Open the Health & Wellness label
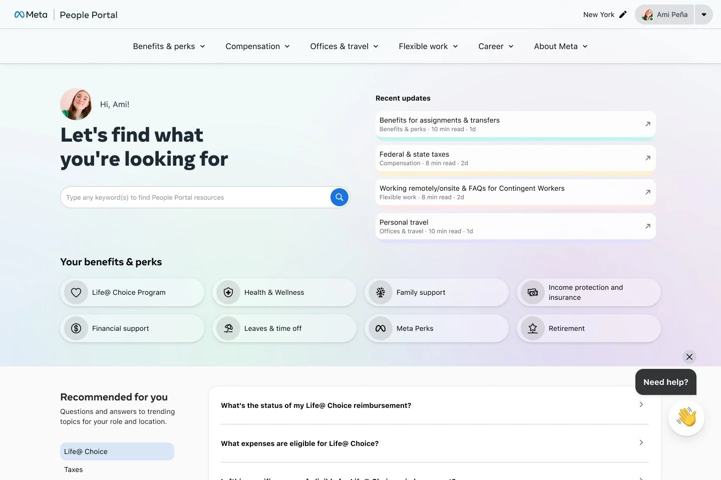The height and width of the screenshot is (480, 721). tap(274, 292)
